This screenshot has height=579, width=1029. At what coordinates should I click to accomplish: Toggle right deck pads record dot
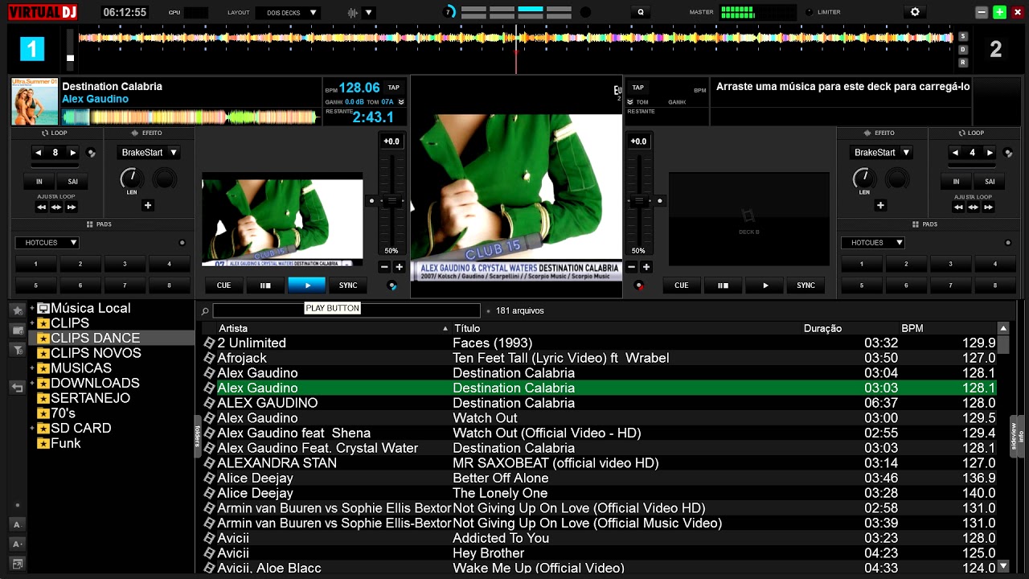point(1008,243)
